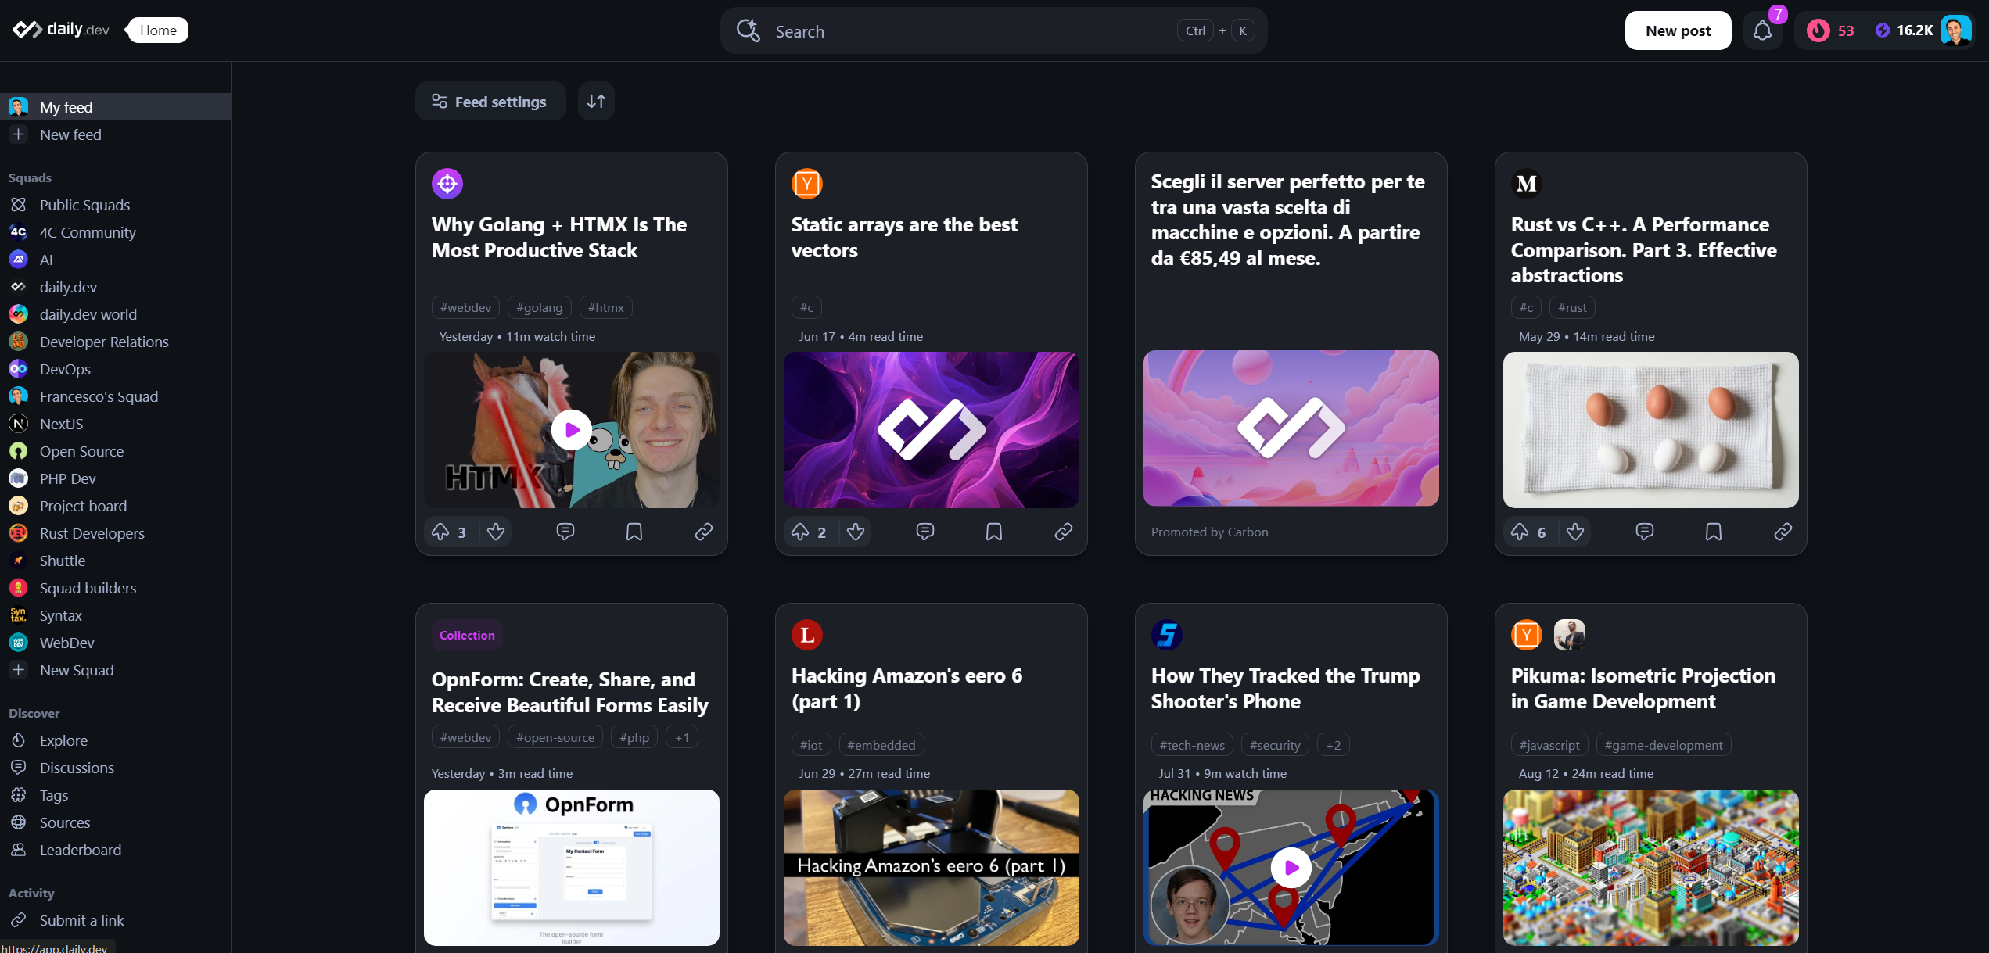1989x953 pixels.
Task: Open comments on Rust vs C++ post
Action: (1645, 532)
